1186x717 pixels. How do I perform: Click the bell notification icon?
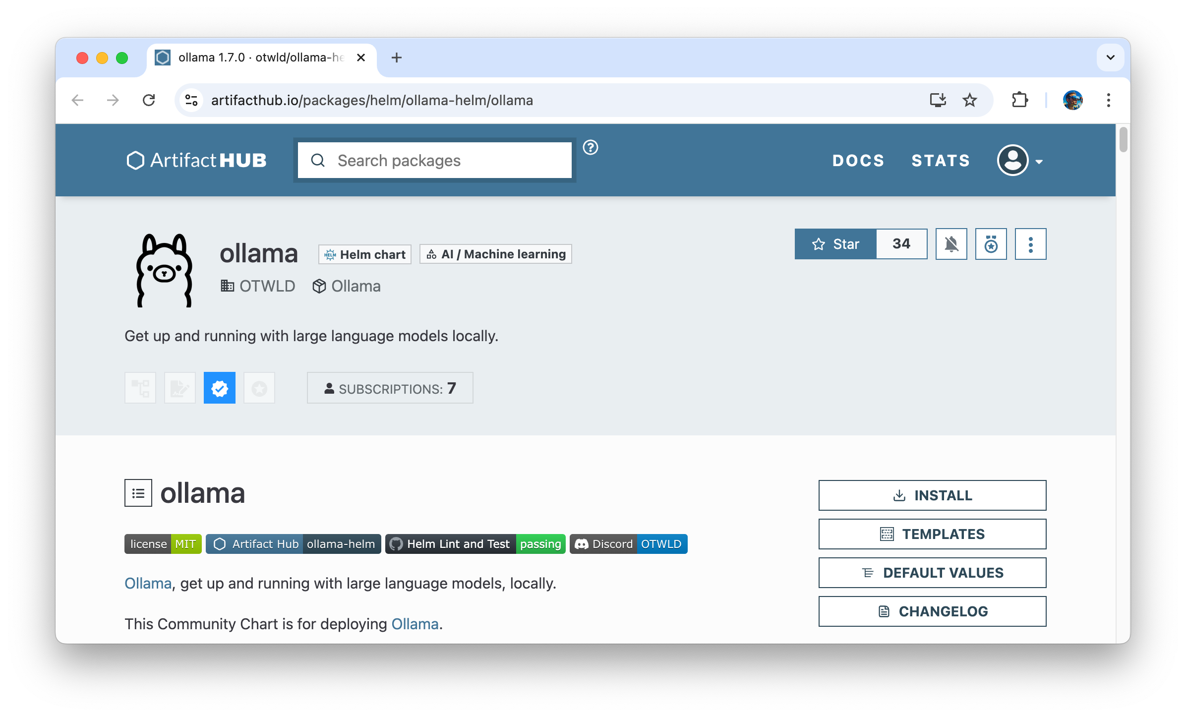(950, 244)
